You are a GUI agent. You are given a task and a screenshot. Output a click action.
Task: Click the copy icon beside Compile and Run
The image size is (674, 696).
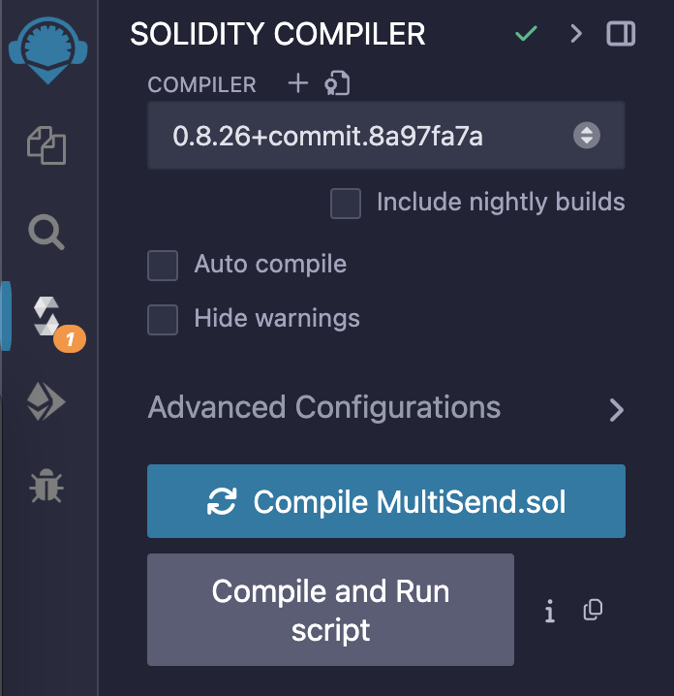pos(593,610)
